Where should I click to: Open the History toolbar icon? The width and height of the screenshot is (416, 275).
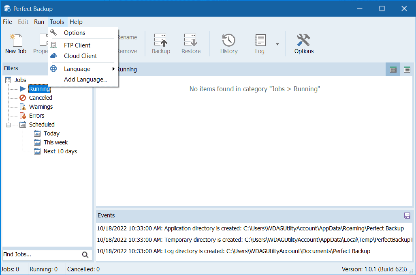(229, 44)
